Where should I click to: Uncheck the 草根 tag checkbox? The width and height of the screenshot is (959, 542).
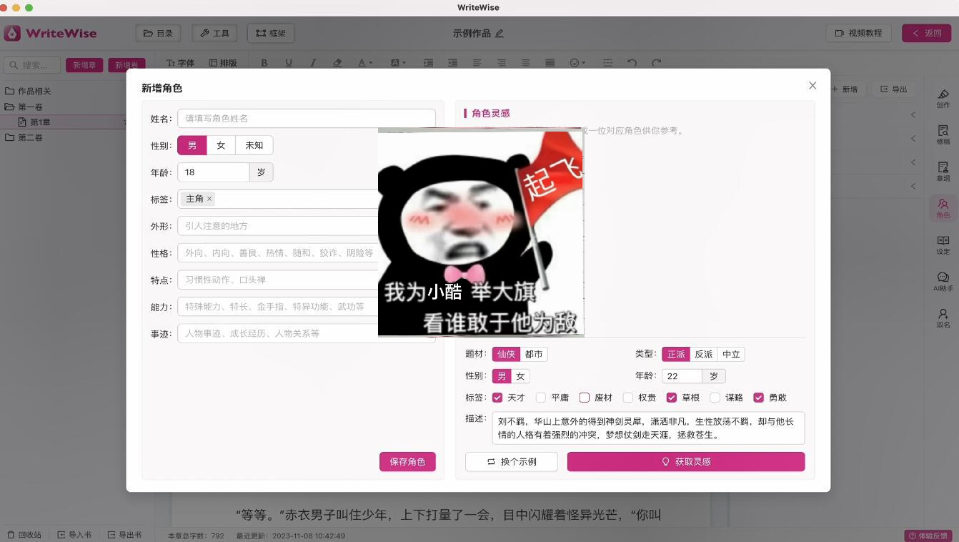672,398
